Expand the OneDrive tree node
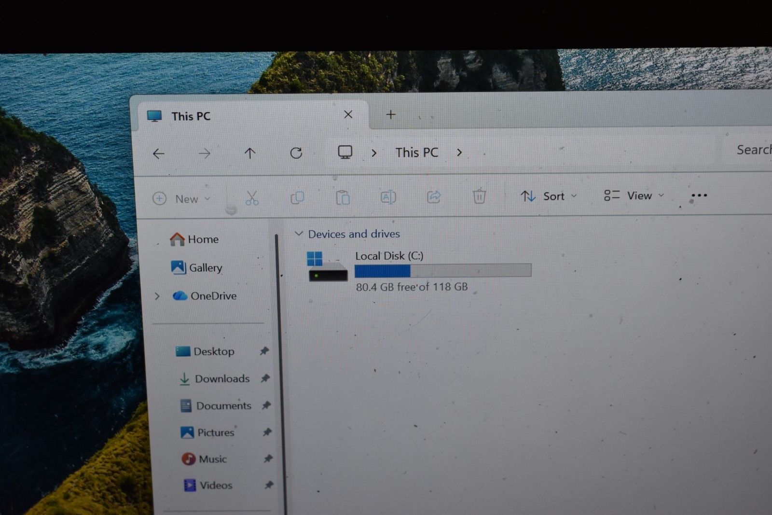772x515 pixels. pos(157,296)
